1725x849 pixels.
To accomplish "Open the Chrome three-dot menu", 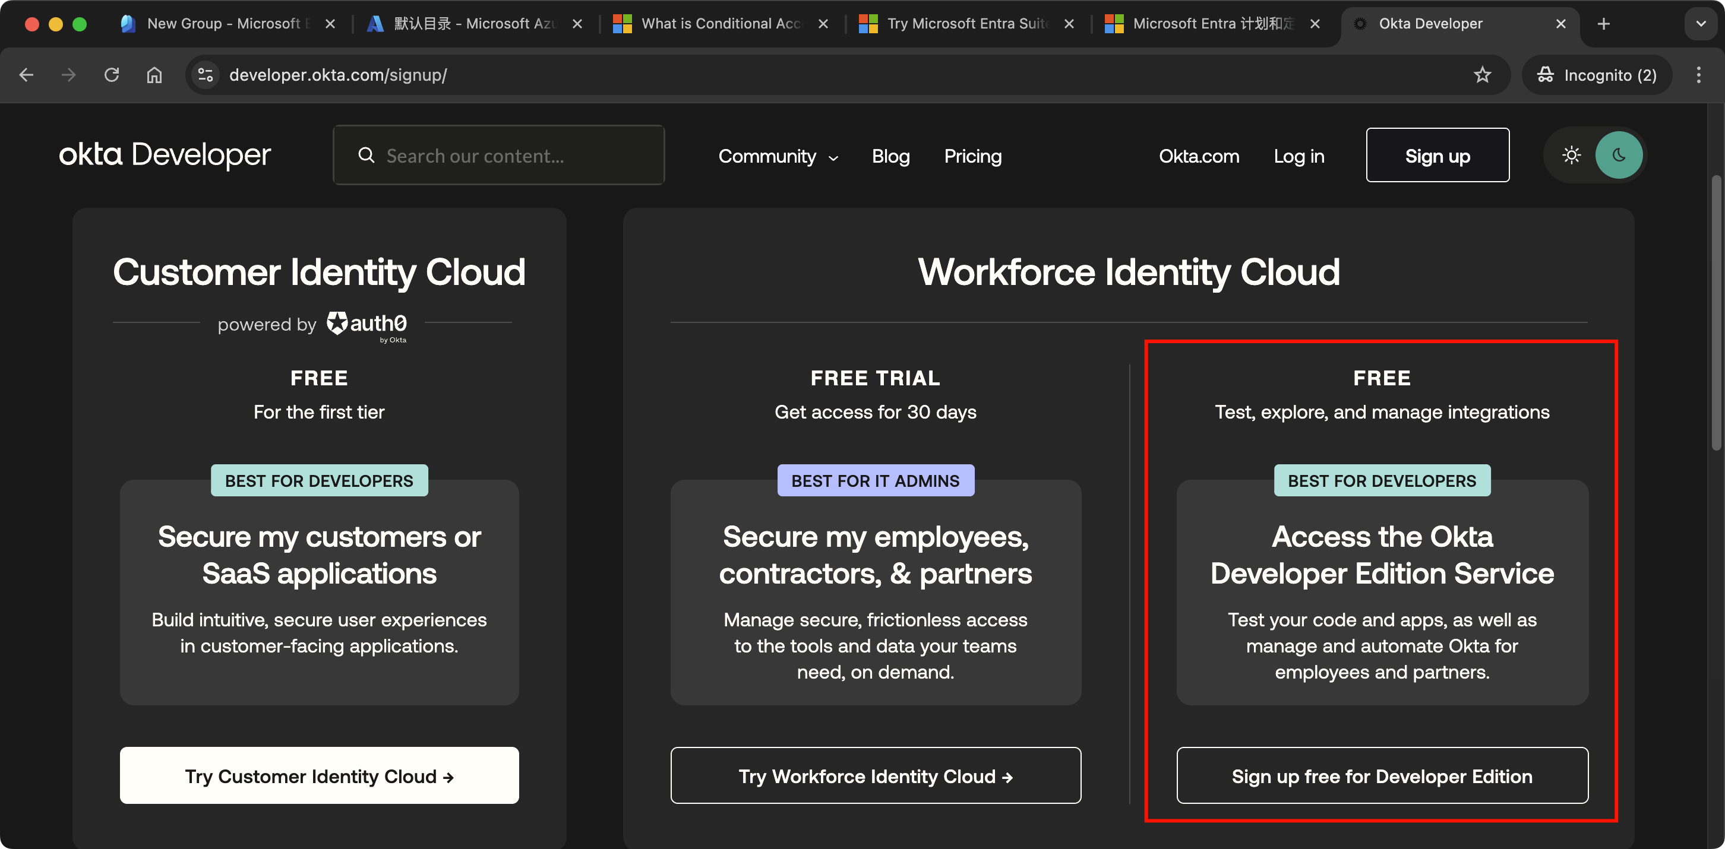I will (x=1698, y=75).
